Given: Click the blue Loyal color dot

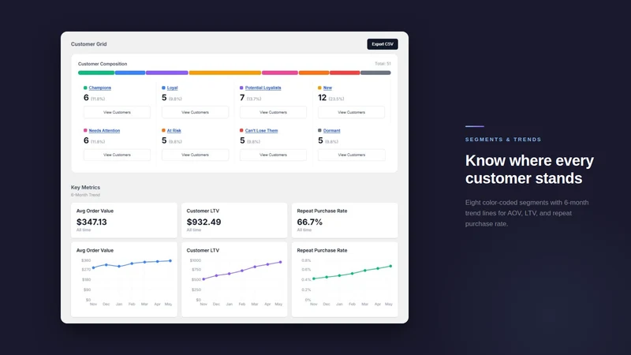Looking at the screenshot, I should pyautogui.click(x=163, y=88).
